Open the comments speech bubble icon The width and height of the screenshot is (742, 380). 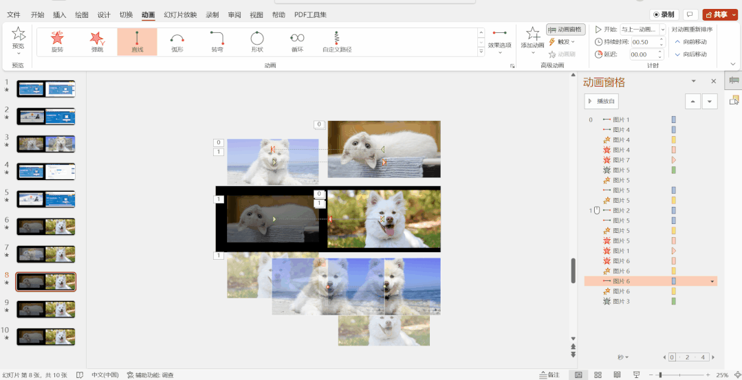[x=691, y=14]
